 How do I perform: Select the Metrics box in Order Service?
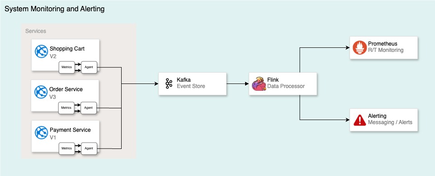(66, 108)
